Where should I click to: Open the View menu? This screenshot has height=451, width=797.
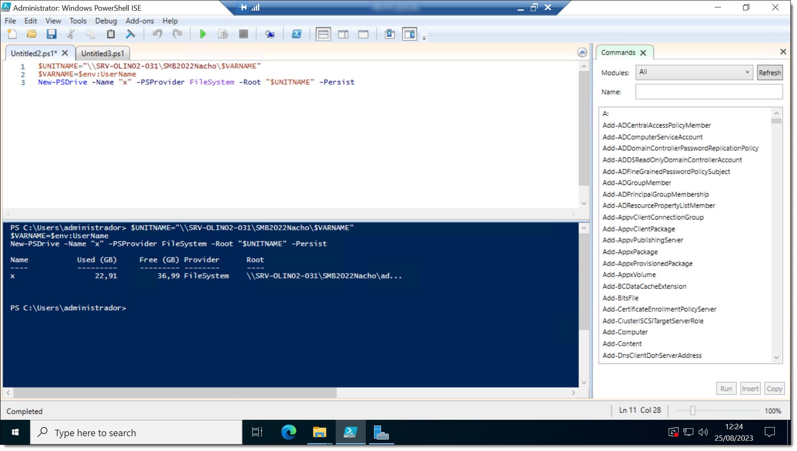53,21
